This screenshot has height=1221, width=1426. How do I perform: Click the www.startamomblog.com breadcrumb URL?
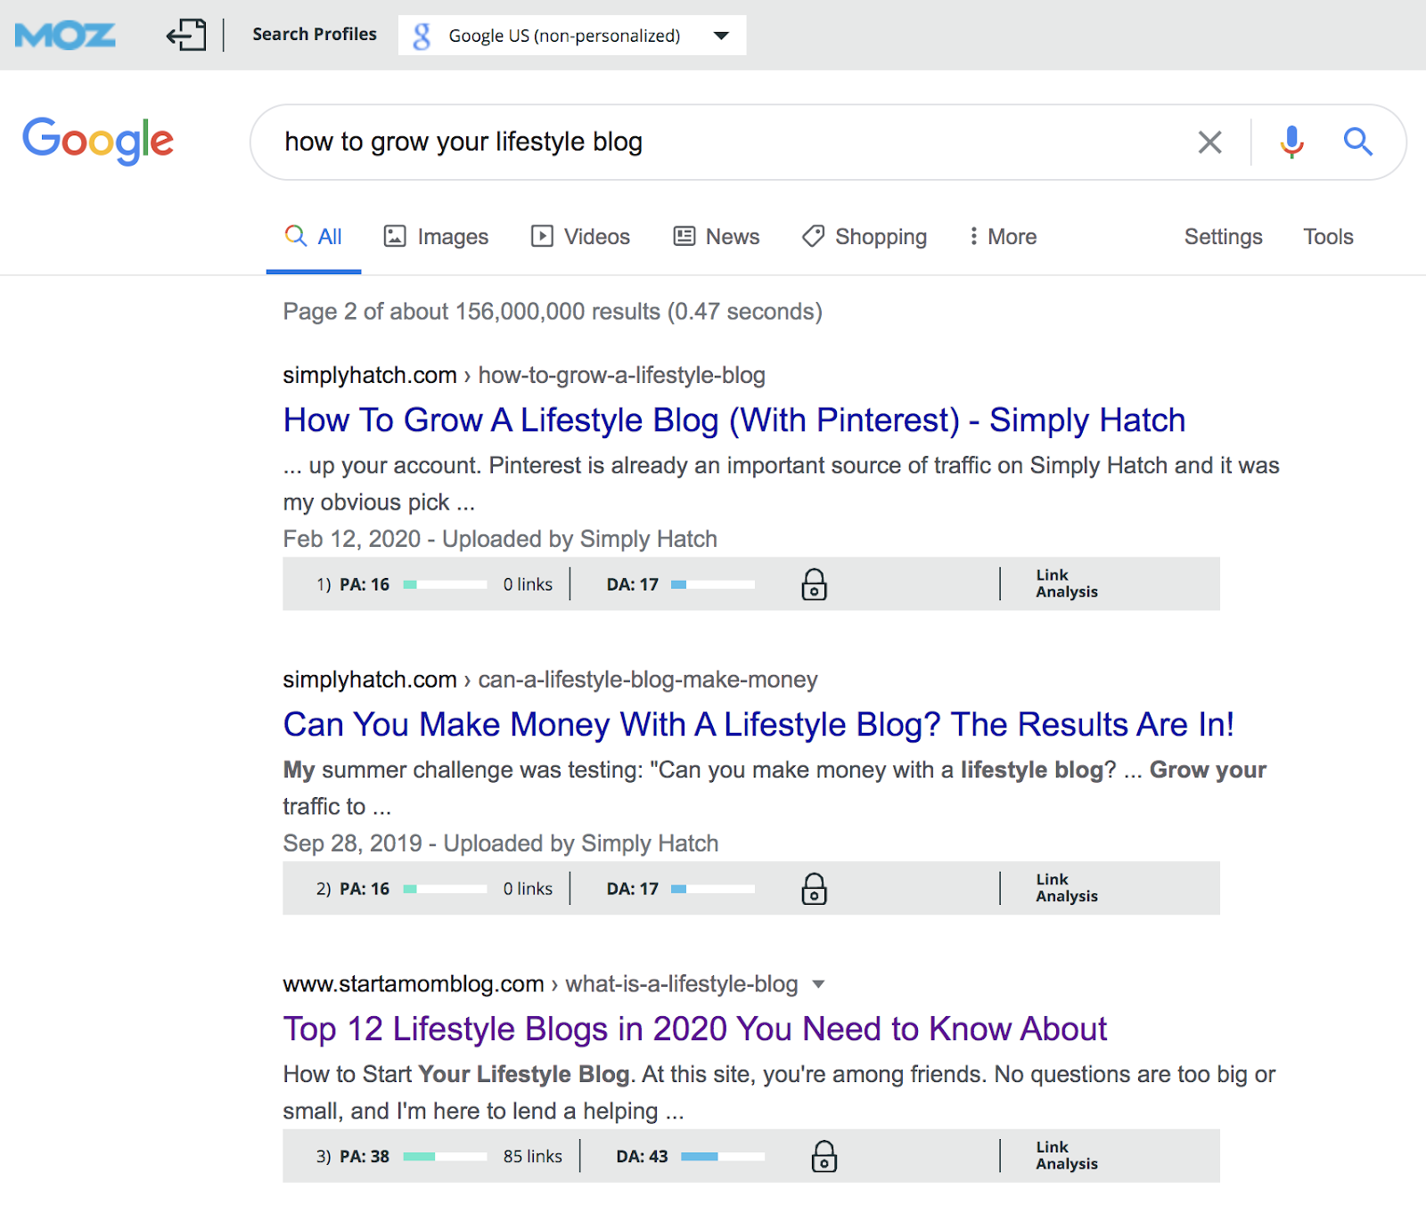coord(540,984)
